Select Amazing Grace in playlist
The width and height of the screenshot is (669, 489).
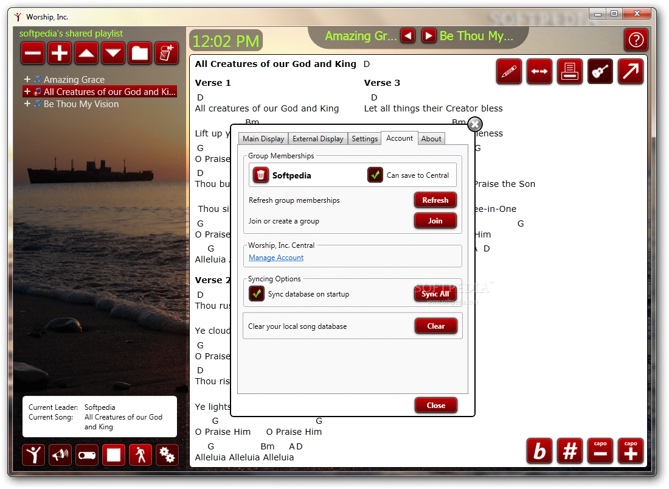[x=74, y=79]
